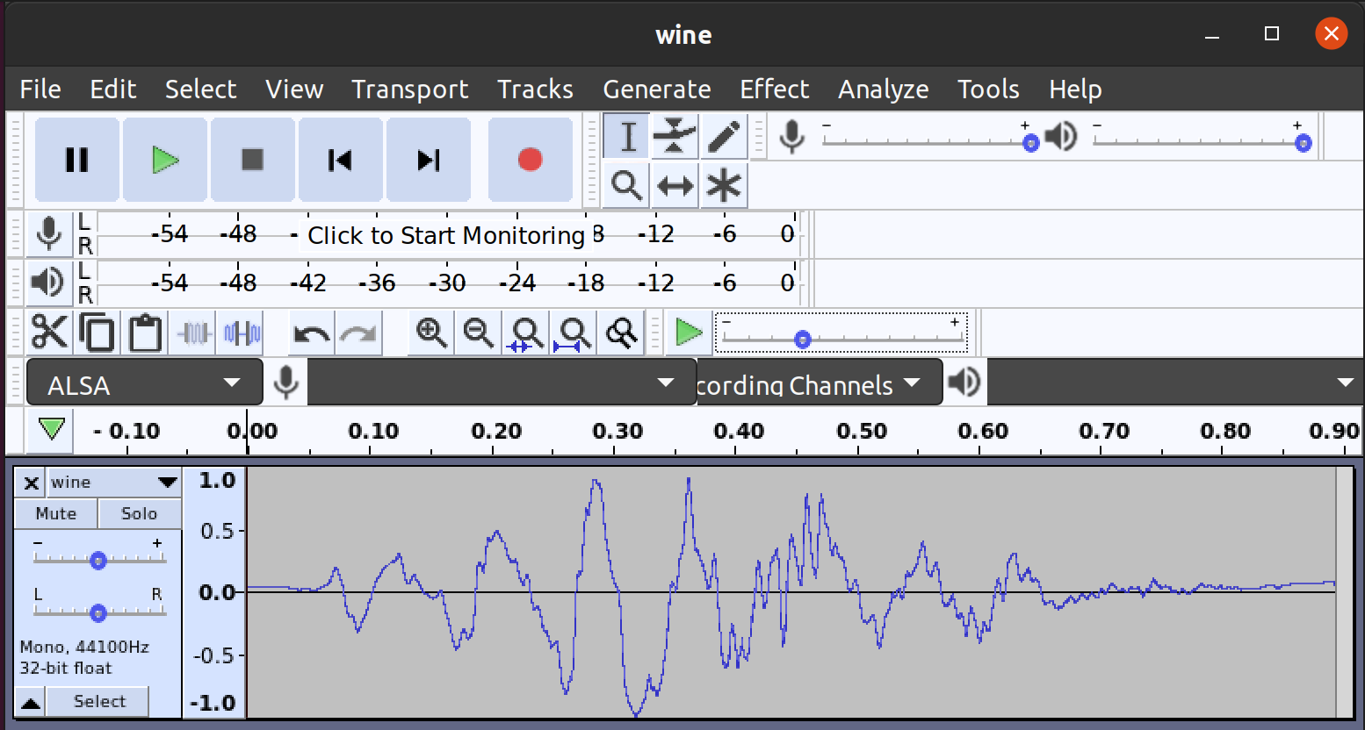Click the red Record button
The width and height of the screenshot is (1365, 730).
pyautogui.click(x=530, y=160)
